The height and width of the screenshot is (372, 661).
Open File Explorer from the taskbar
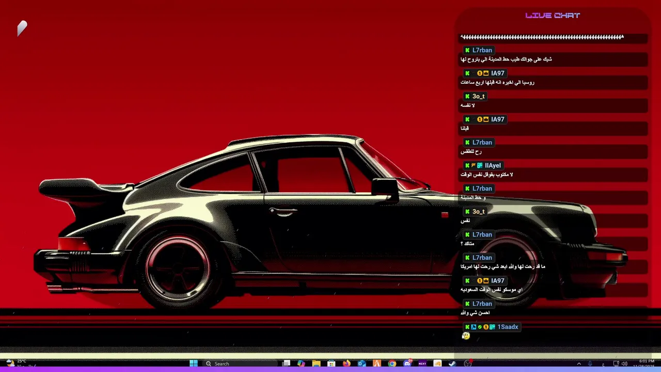tap(316, 364)
